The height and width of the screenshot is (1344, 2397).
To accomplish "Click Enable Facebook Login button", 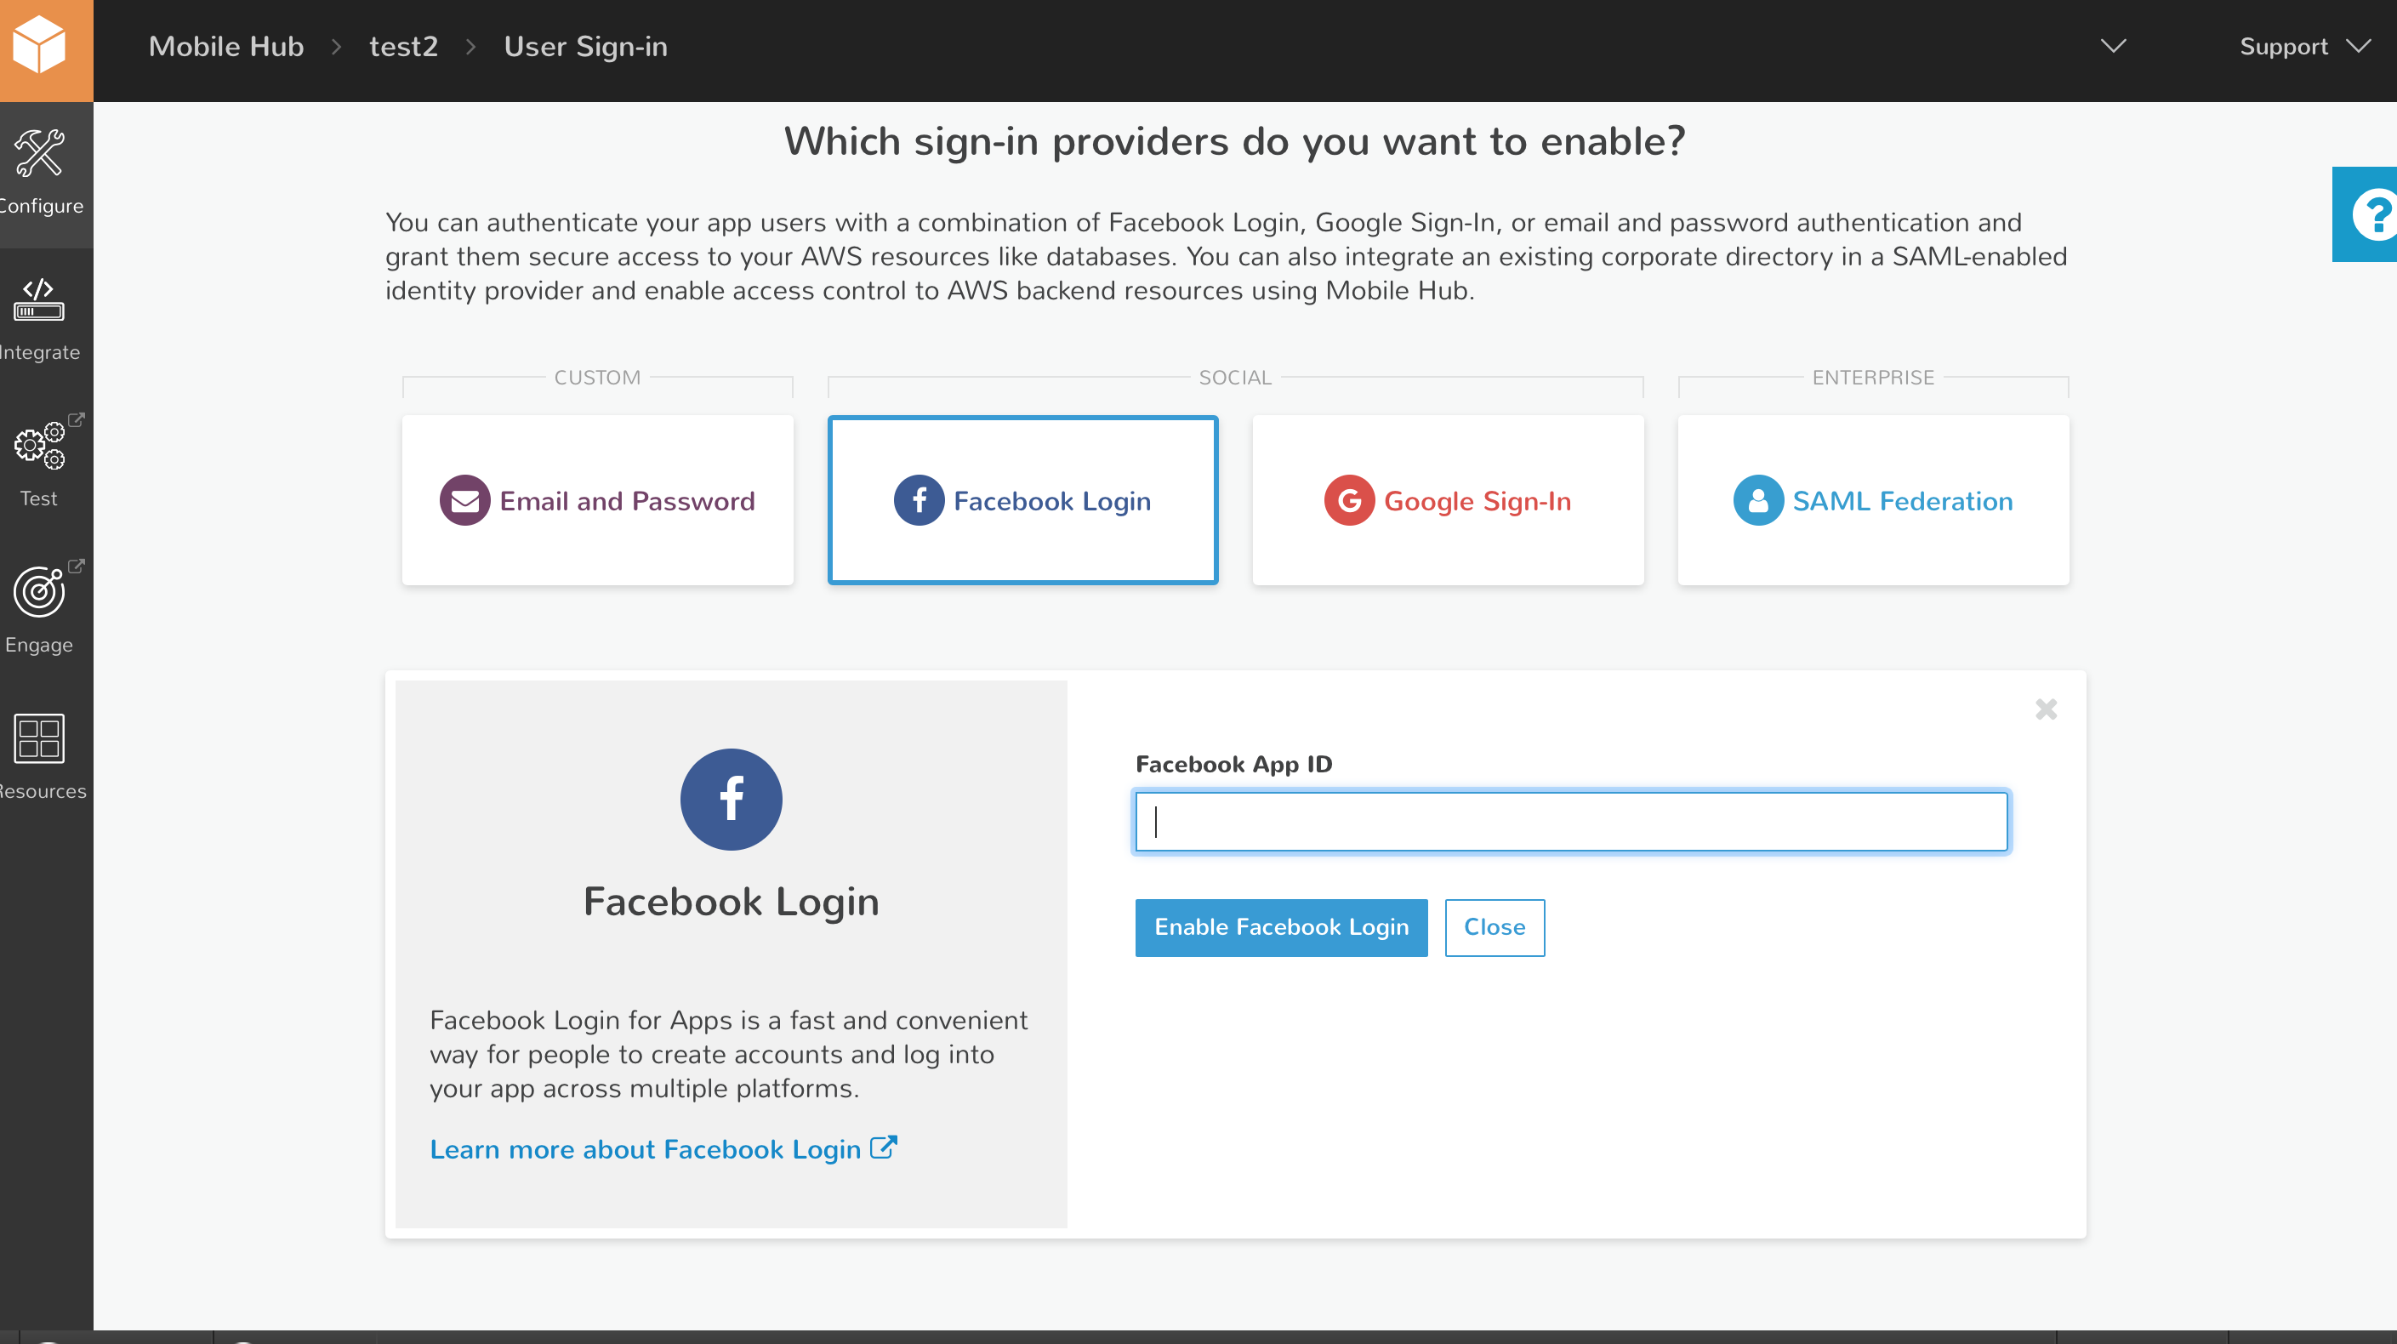I will click(1281, 927).
